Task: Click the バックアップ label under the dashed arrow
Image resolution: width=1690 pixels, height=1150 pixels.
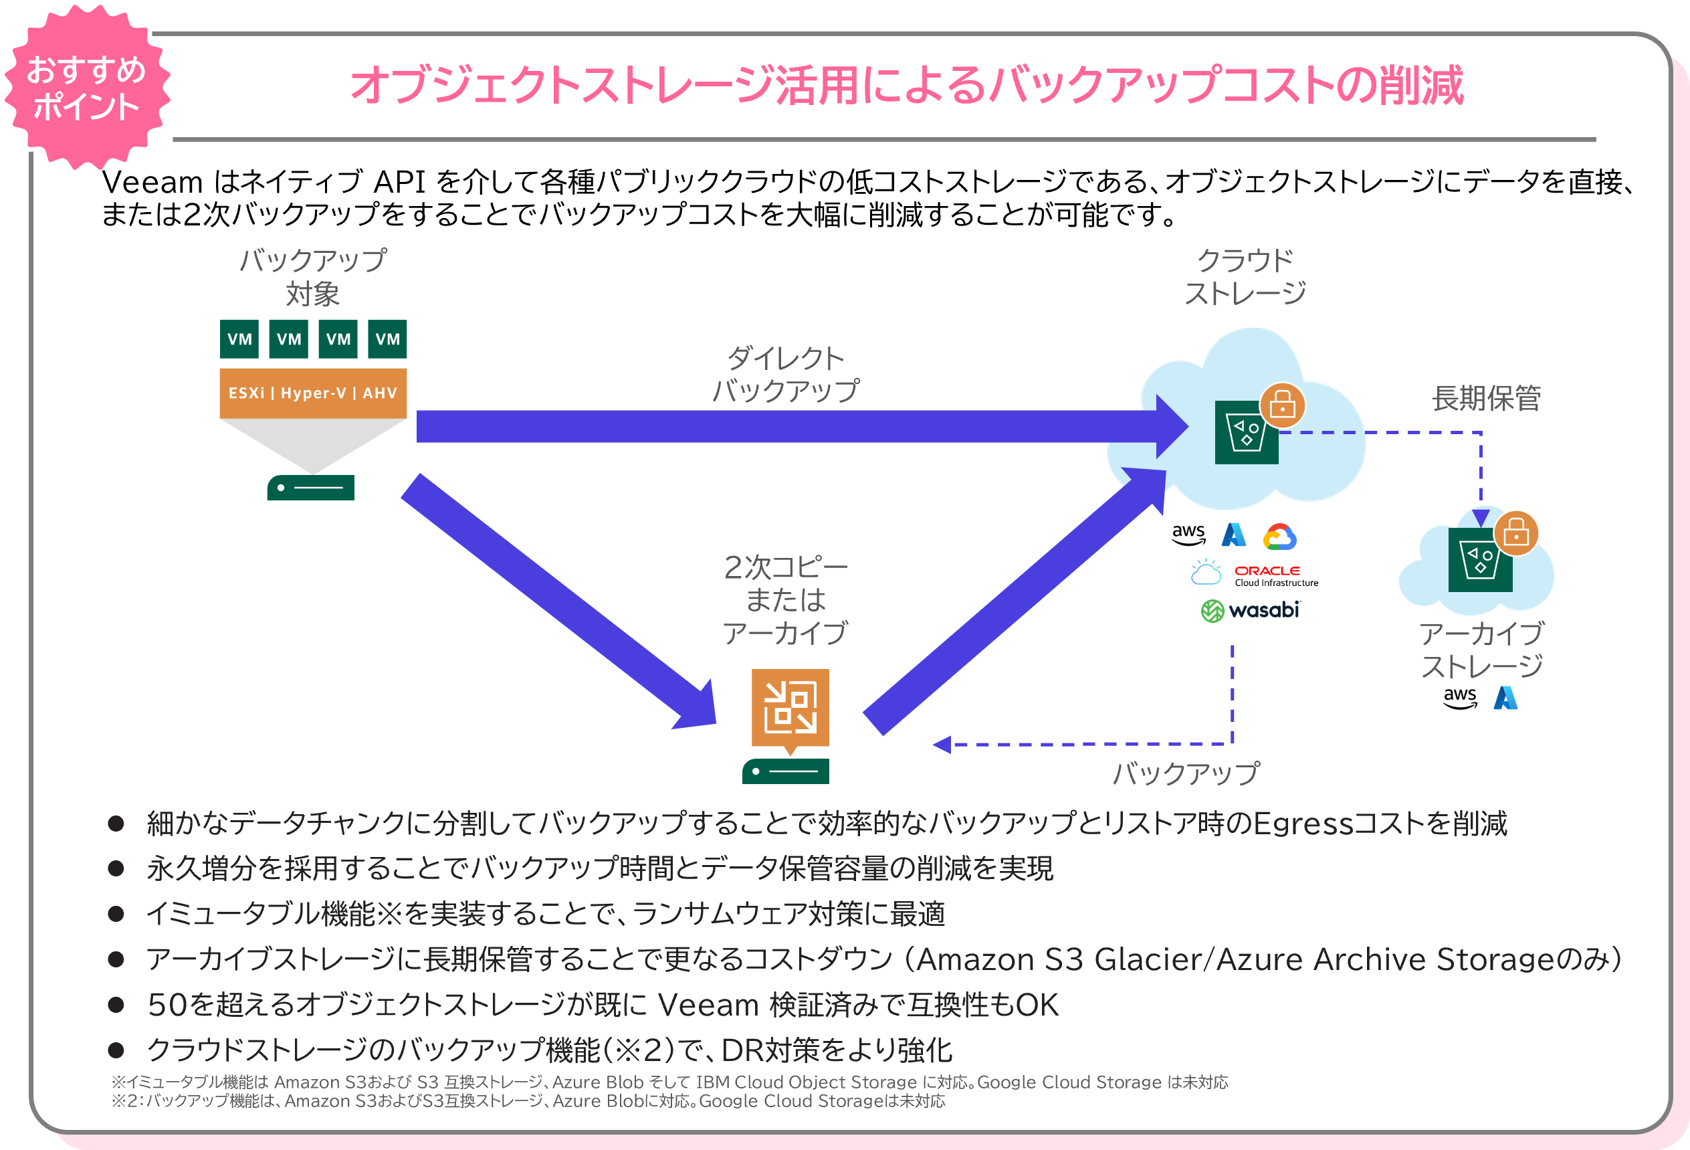Action: tap(1186, 773)
